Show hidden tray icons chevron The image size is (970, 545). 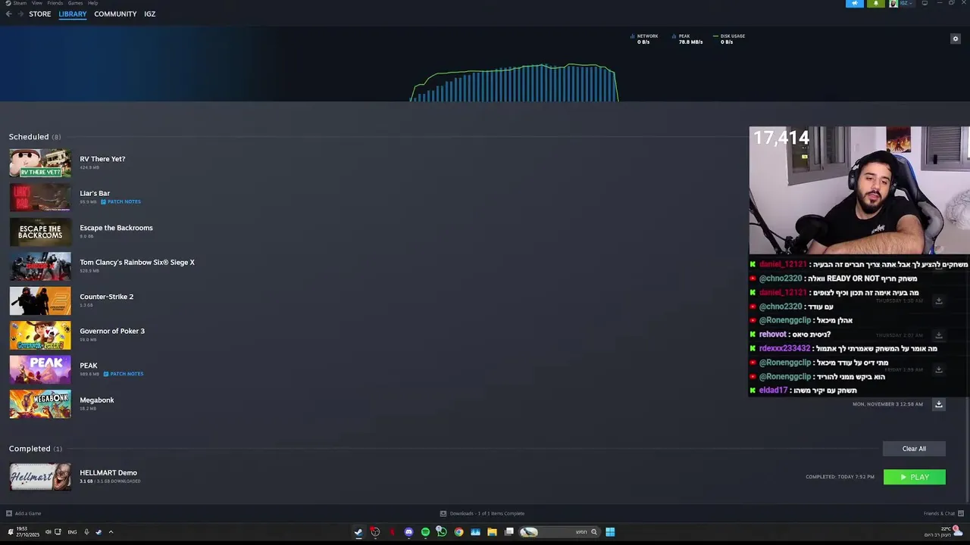pos(111,532)
